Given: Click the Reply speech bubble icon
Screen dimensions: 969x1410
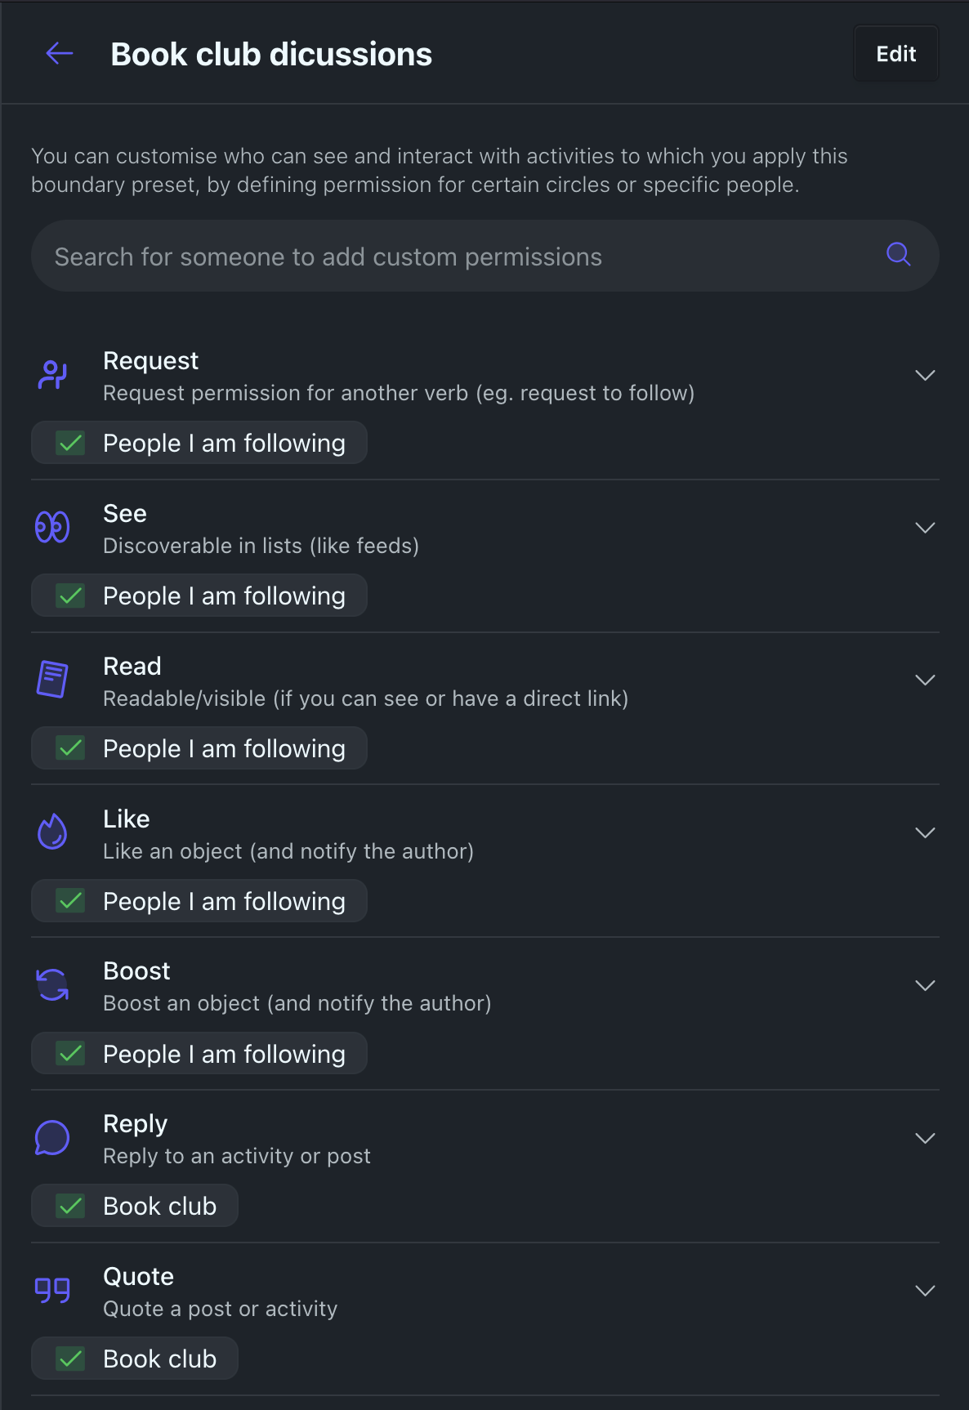Looking at the screenshot, I should 52,1137.
